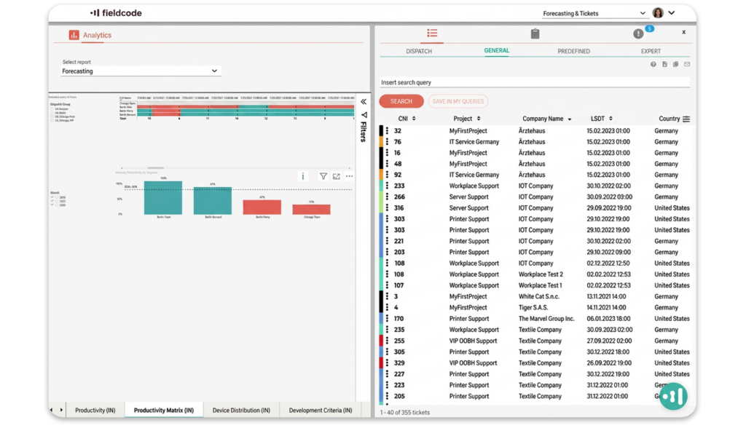Switch to Device Distribution (IN) tab
The width and height of the screenshot is (746, 436).
point(241,411)
